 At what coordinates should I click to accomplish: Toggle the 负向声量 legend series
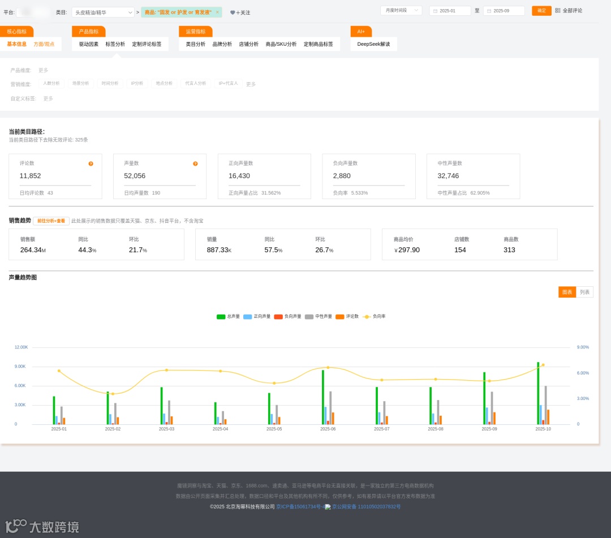tap(287, 316)
